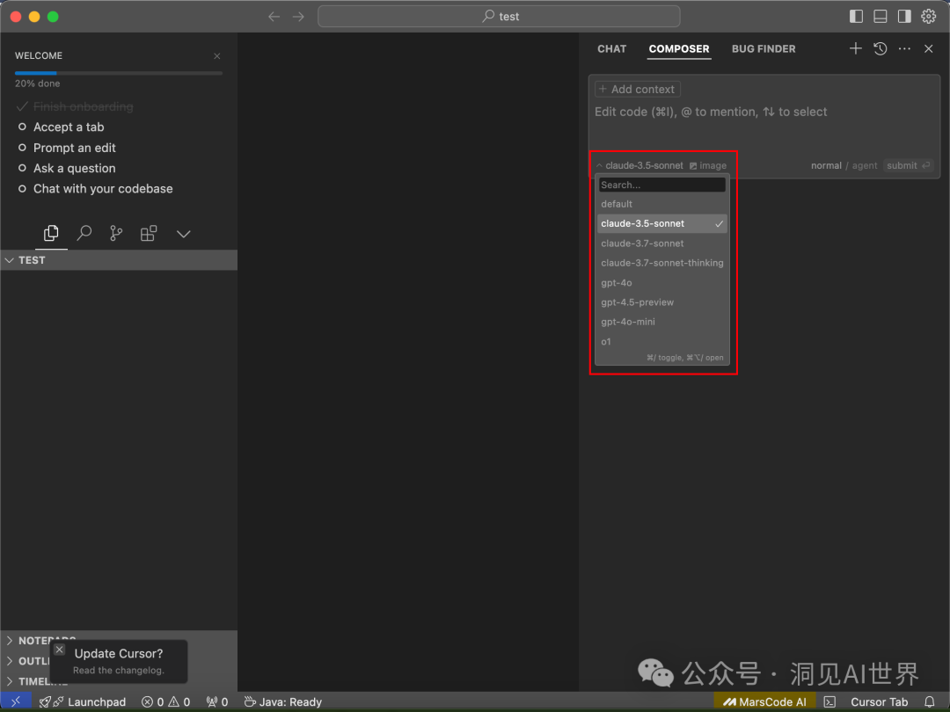The height and width of the screenshot is (712, 950).
Task: Choose claude-3.7-sonnet-thinking model
Action: point(662,263)
